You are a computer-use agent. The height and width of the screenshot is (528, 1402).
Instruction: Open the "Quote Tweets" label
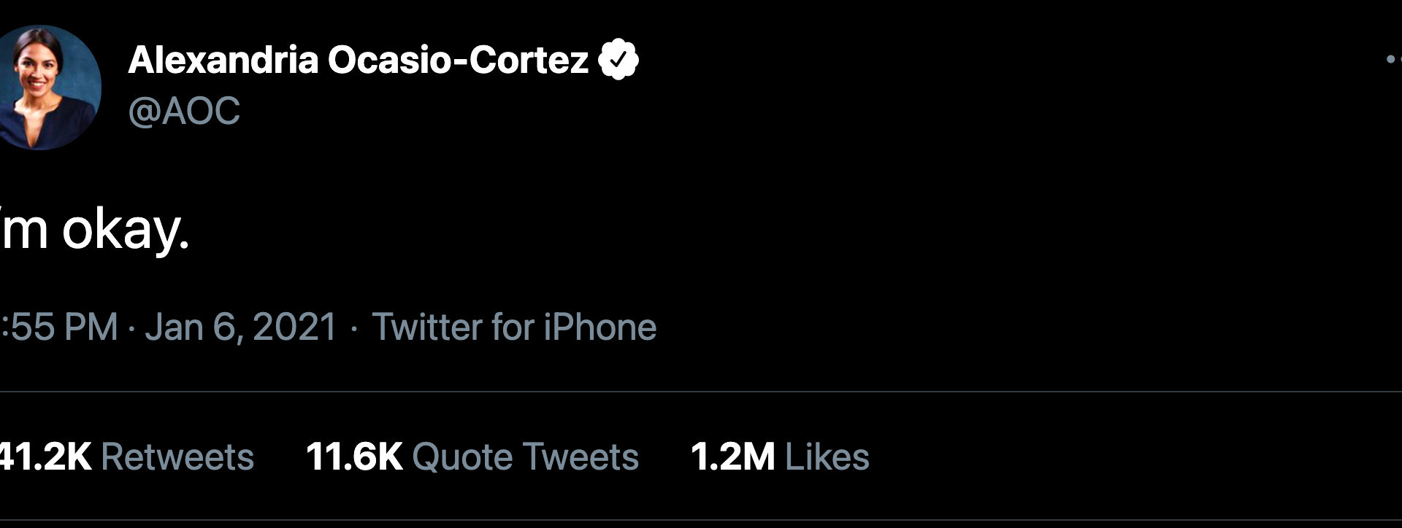click(525, 457)
